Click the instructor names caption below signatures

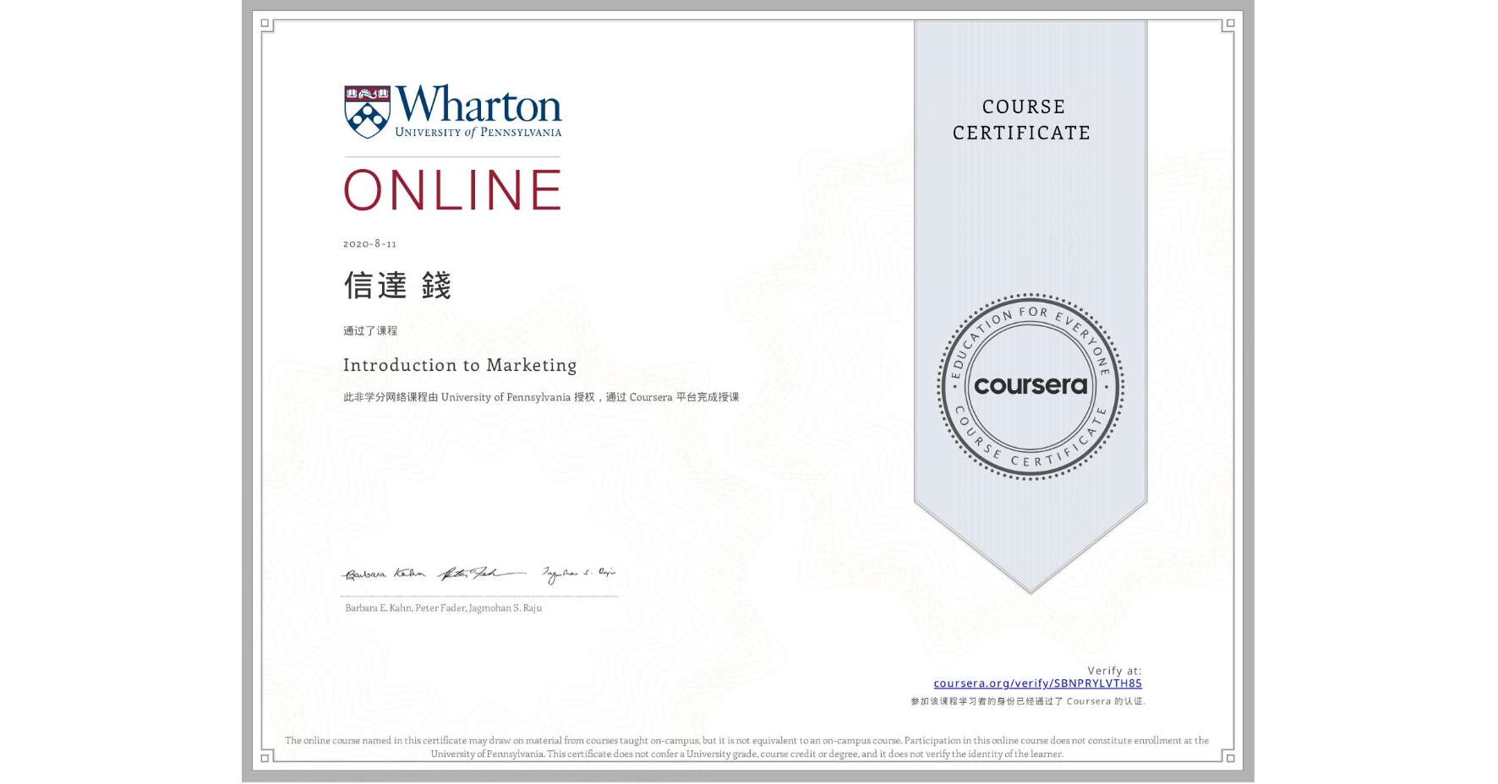click(x=442, y=607)
